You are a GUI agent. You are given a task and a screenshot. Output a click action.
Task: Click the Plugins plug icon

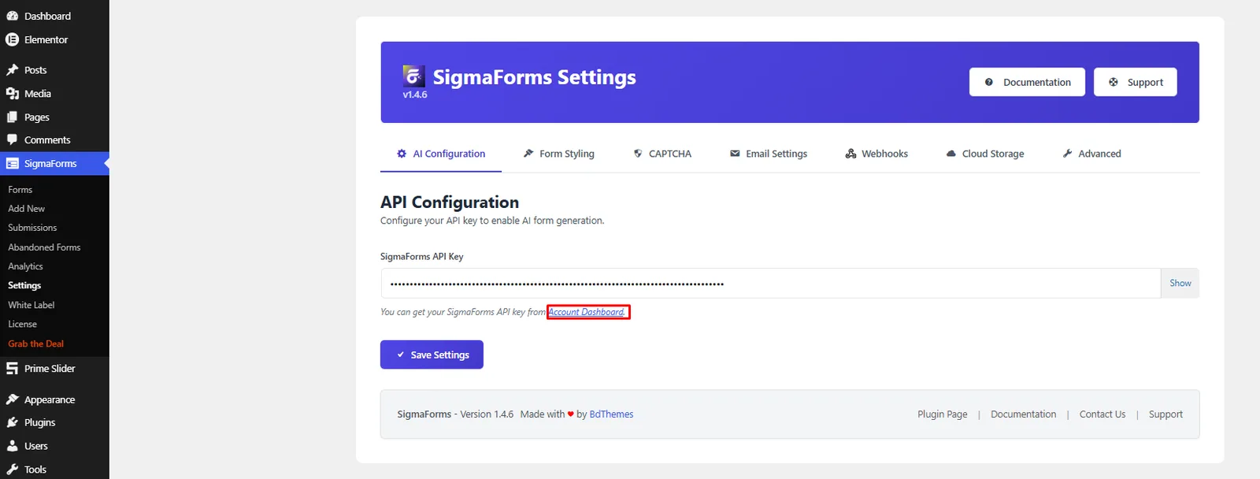click(x=12, y=423)
